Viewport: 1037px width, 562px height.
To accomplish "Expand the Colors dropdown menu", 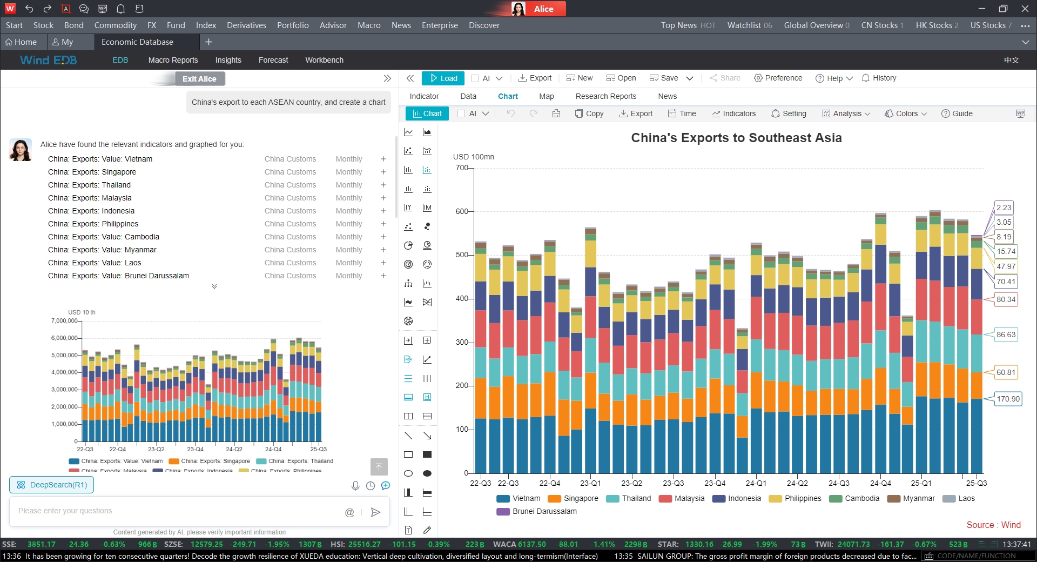I will [x=924, y=114].
